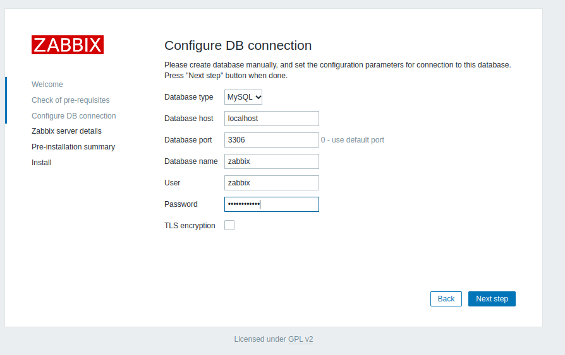Click the Database port label
The height and width of the screenshot is (355, 565).
click(x=188, y=140)
